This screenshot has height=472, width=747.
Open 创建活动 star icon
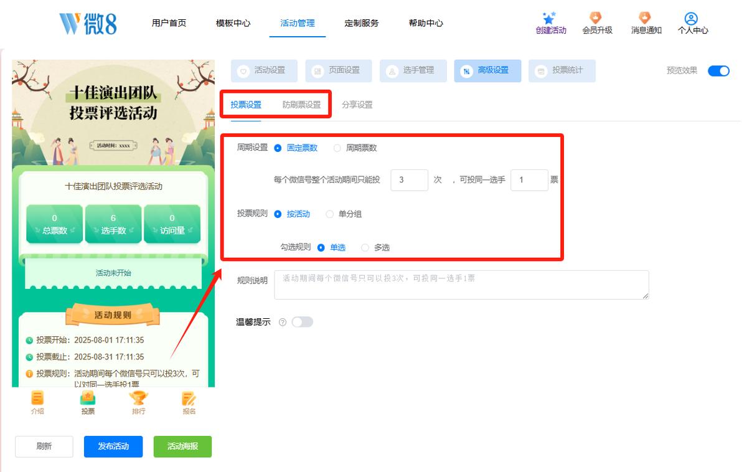(x=550, y=18)
